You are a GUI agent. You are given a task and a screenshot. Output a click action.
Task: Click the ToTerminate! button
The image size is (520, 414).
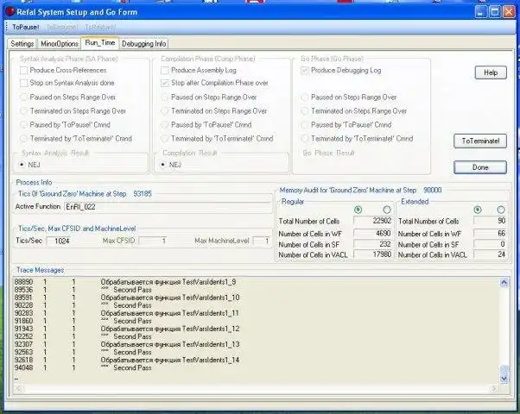480,141
